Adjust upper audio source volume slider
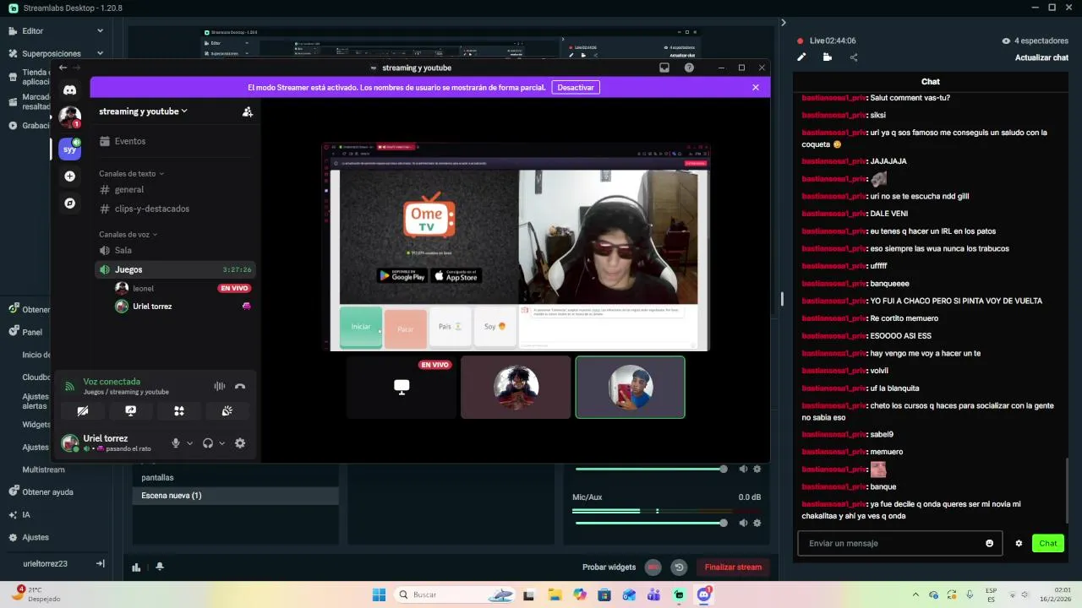The height and width of the screenshot is (608, 1082). point(649,469)
